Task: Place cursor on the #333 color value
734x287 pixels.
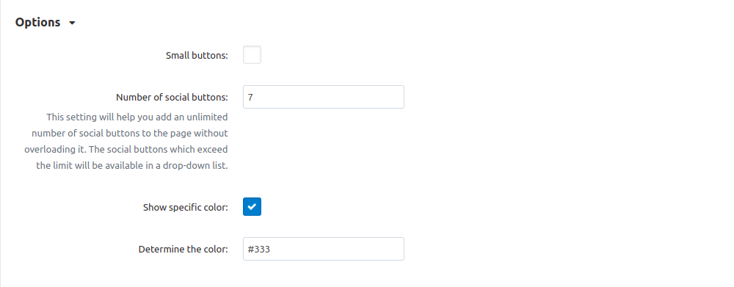Action: click(259, 250)
